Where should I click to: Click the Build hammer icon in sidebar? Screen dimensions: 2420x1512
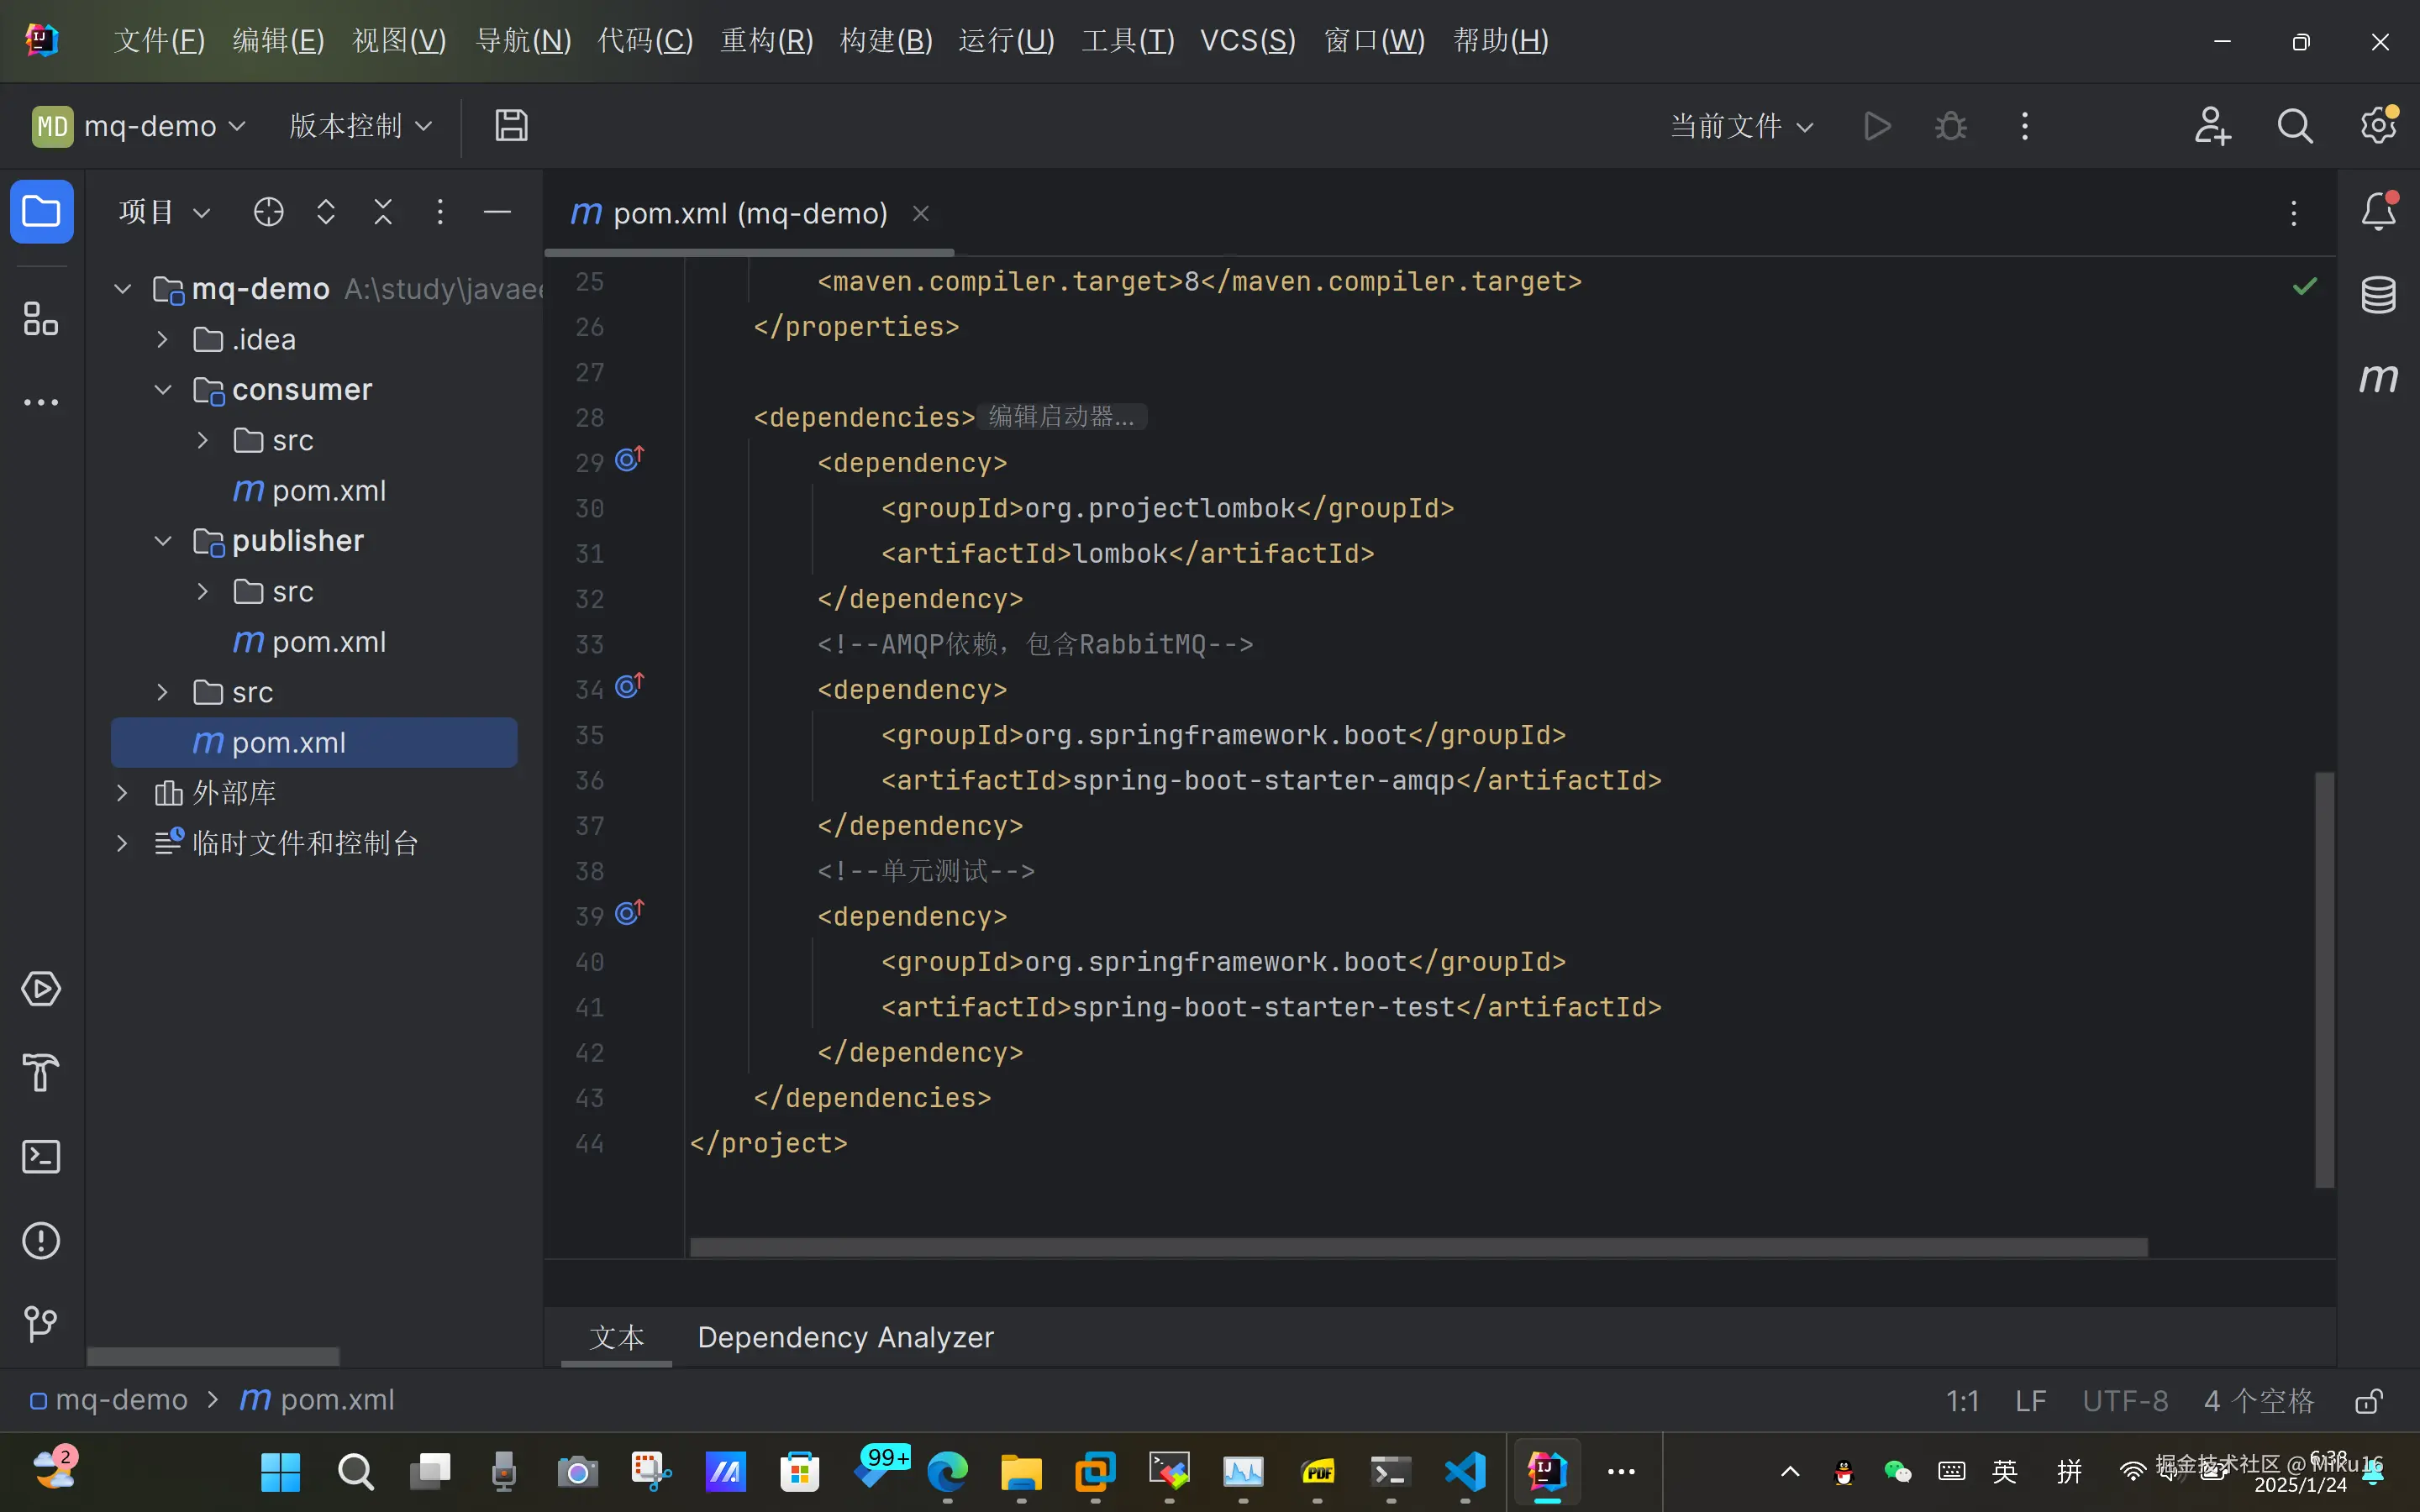point(41,1073)
